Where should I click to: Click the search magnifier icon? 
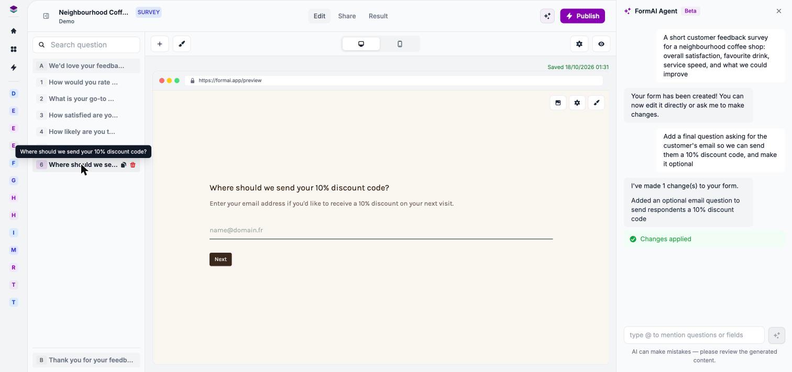point(42,45)
